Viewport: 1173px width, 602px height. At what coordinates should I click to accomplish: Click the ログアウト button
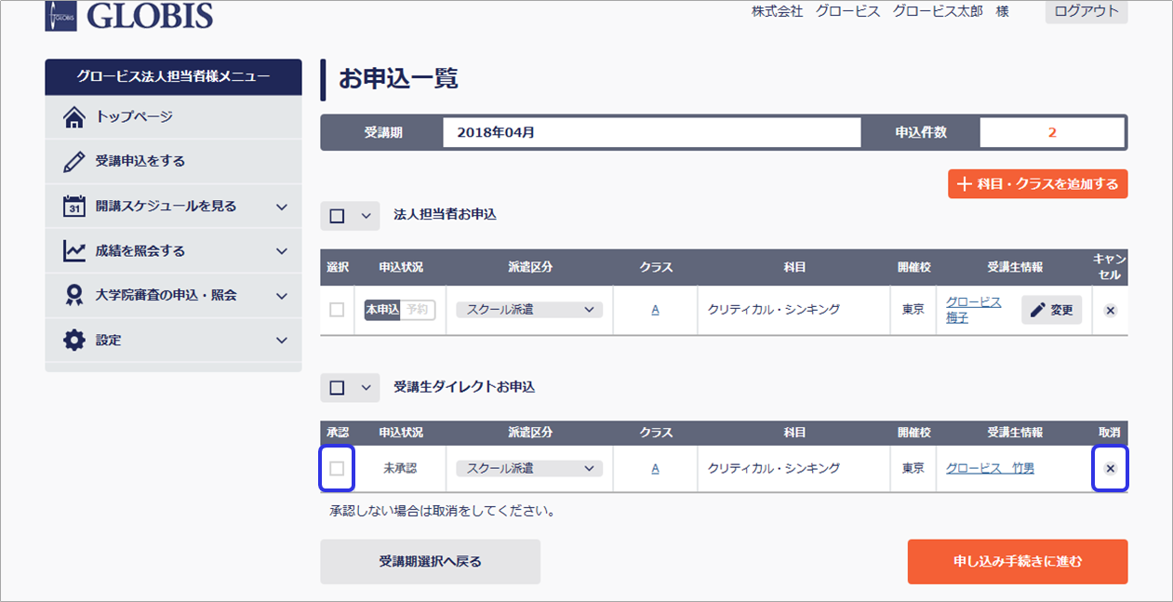1086,12
